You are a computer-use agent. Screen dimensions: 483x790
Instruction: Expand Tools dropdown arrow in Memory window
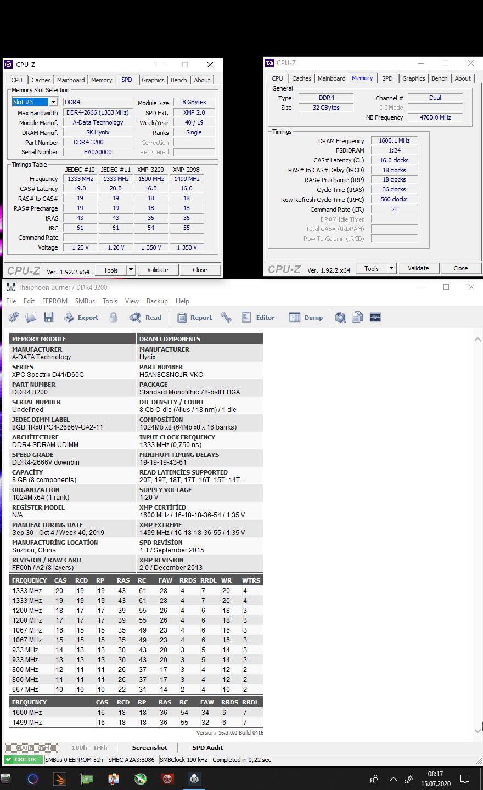pyautogui.click(x=391, y=268)
